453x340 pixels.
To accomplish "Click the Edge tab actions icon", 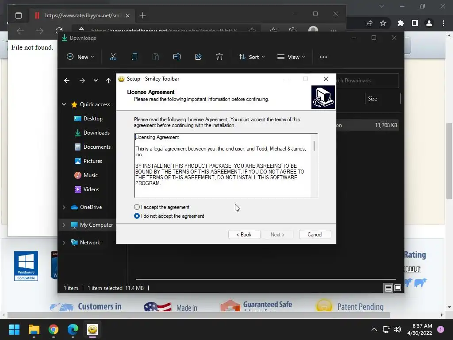I will [19, 15].
